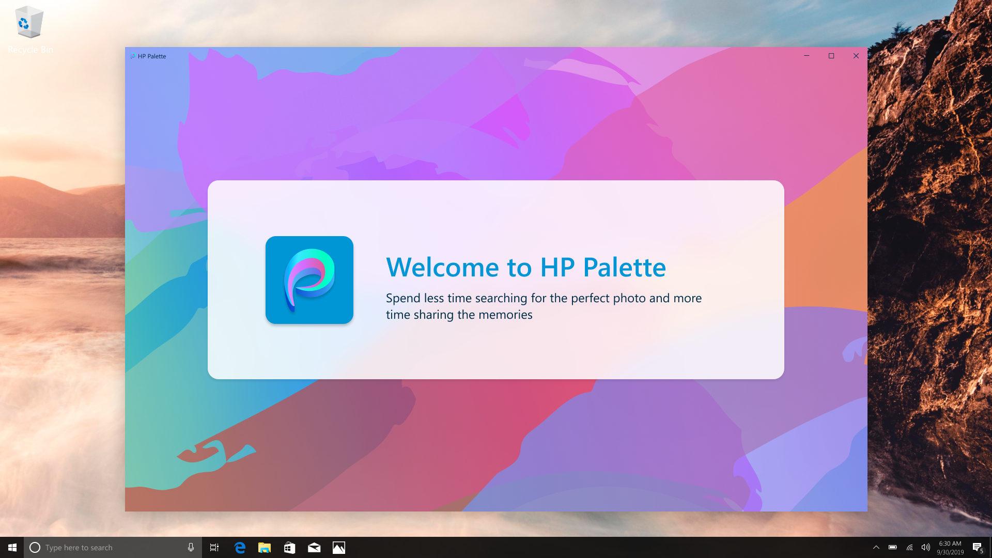Viewport: 992px width, 558px height.
Task: Open Task View from the taskbar
Action: [214, 547]
